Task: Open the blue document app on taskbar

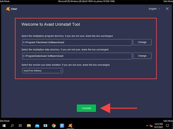Action: 62,125
